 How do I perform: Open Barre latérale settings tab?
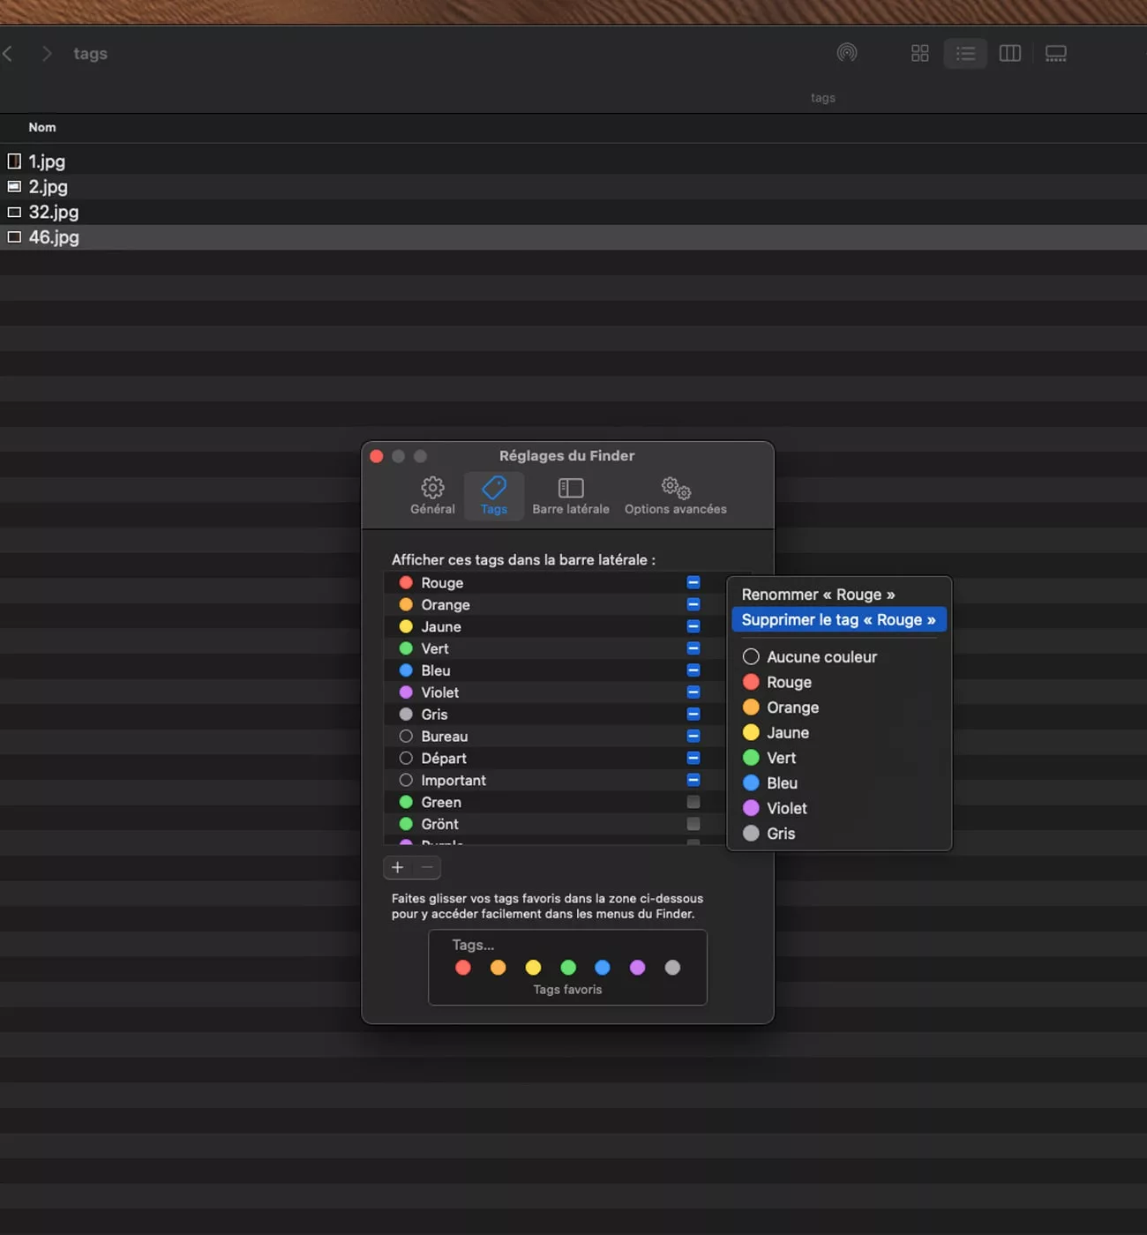571,496
